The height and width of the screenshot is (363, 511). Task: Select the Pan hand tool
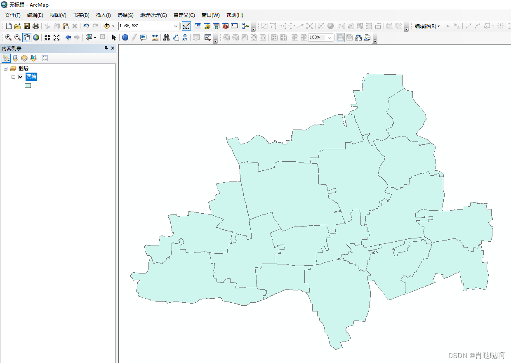(x=27, y=38)
